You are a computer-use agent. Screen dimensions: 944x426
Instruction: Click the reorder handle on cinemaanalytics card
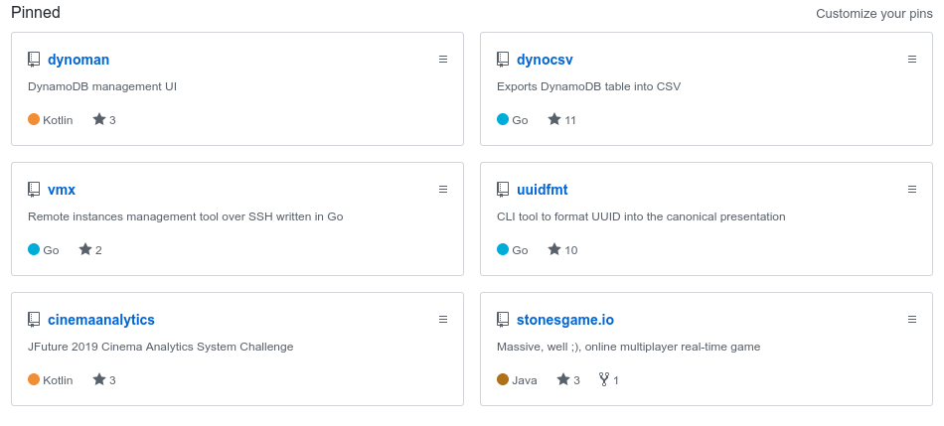pyautogui.click(x=443, y=319)
